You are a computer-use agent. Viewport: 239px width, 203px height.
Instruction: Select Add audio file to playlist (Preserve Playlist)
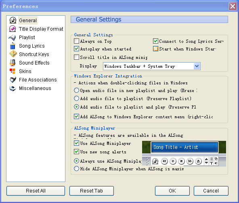click(77, 98)
